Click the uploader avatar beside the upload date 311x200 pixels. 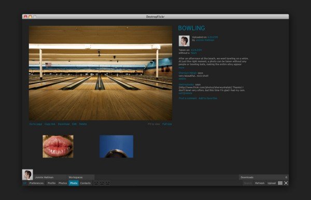(184, 41)
